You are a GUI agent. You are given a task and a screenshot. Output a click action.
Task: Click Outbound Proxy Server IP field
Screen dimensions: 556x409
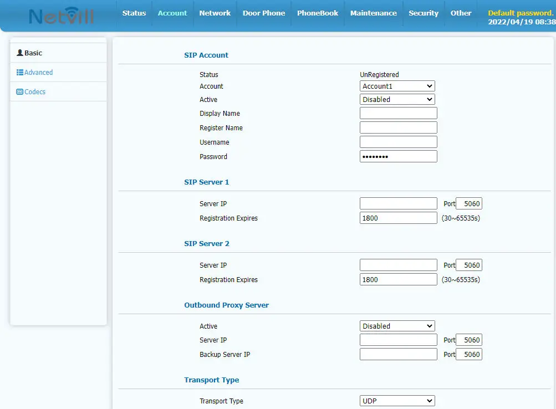[398, 340]
